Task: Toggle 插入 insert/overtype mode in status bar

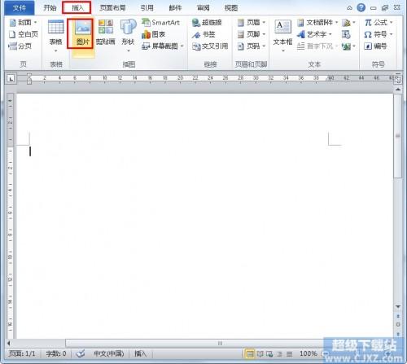Action: [x=140, y=353]
